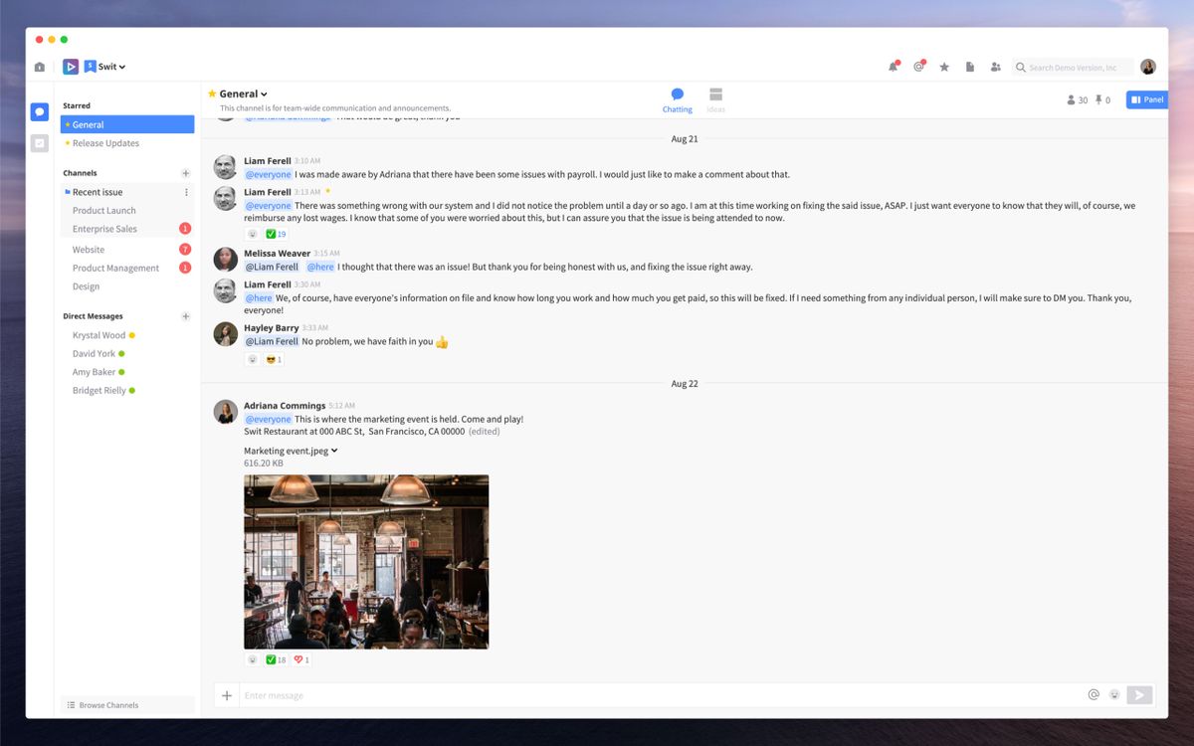
Task: Select the Chatting tab
Action: [x=677, y=97]
